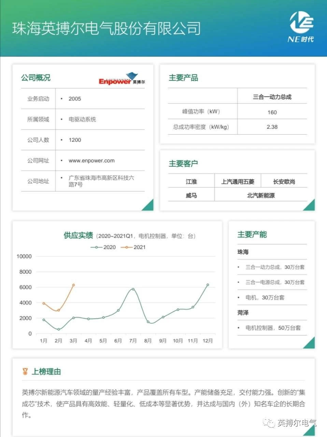Click the 公司网址 row label
This screenshot has height=437, width=327.
(x=38, y=161)
